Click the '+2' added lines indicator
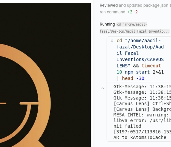Viewport: 171px width, 147px height. (x=130, y=12)
